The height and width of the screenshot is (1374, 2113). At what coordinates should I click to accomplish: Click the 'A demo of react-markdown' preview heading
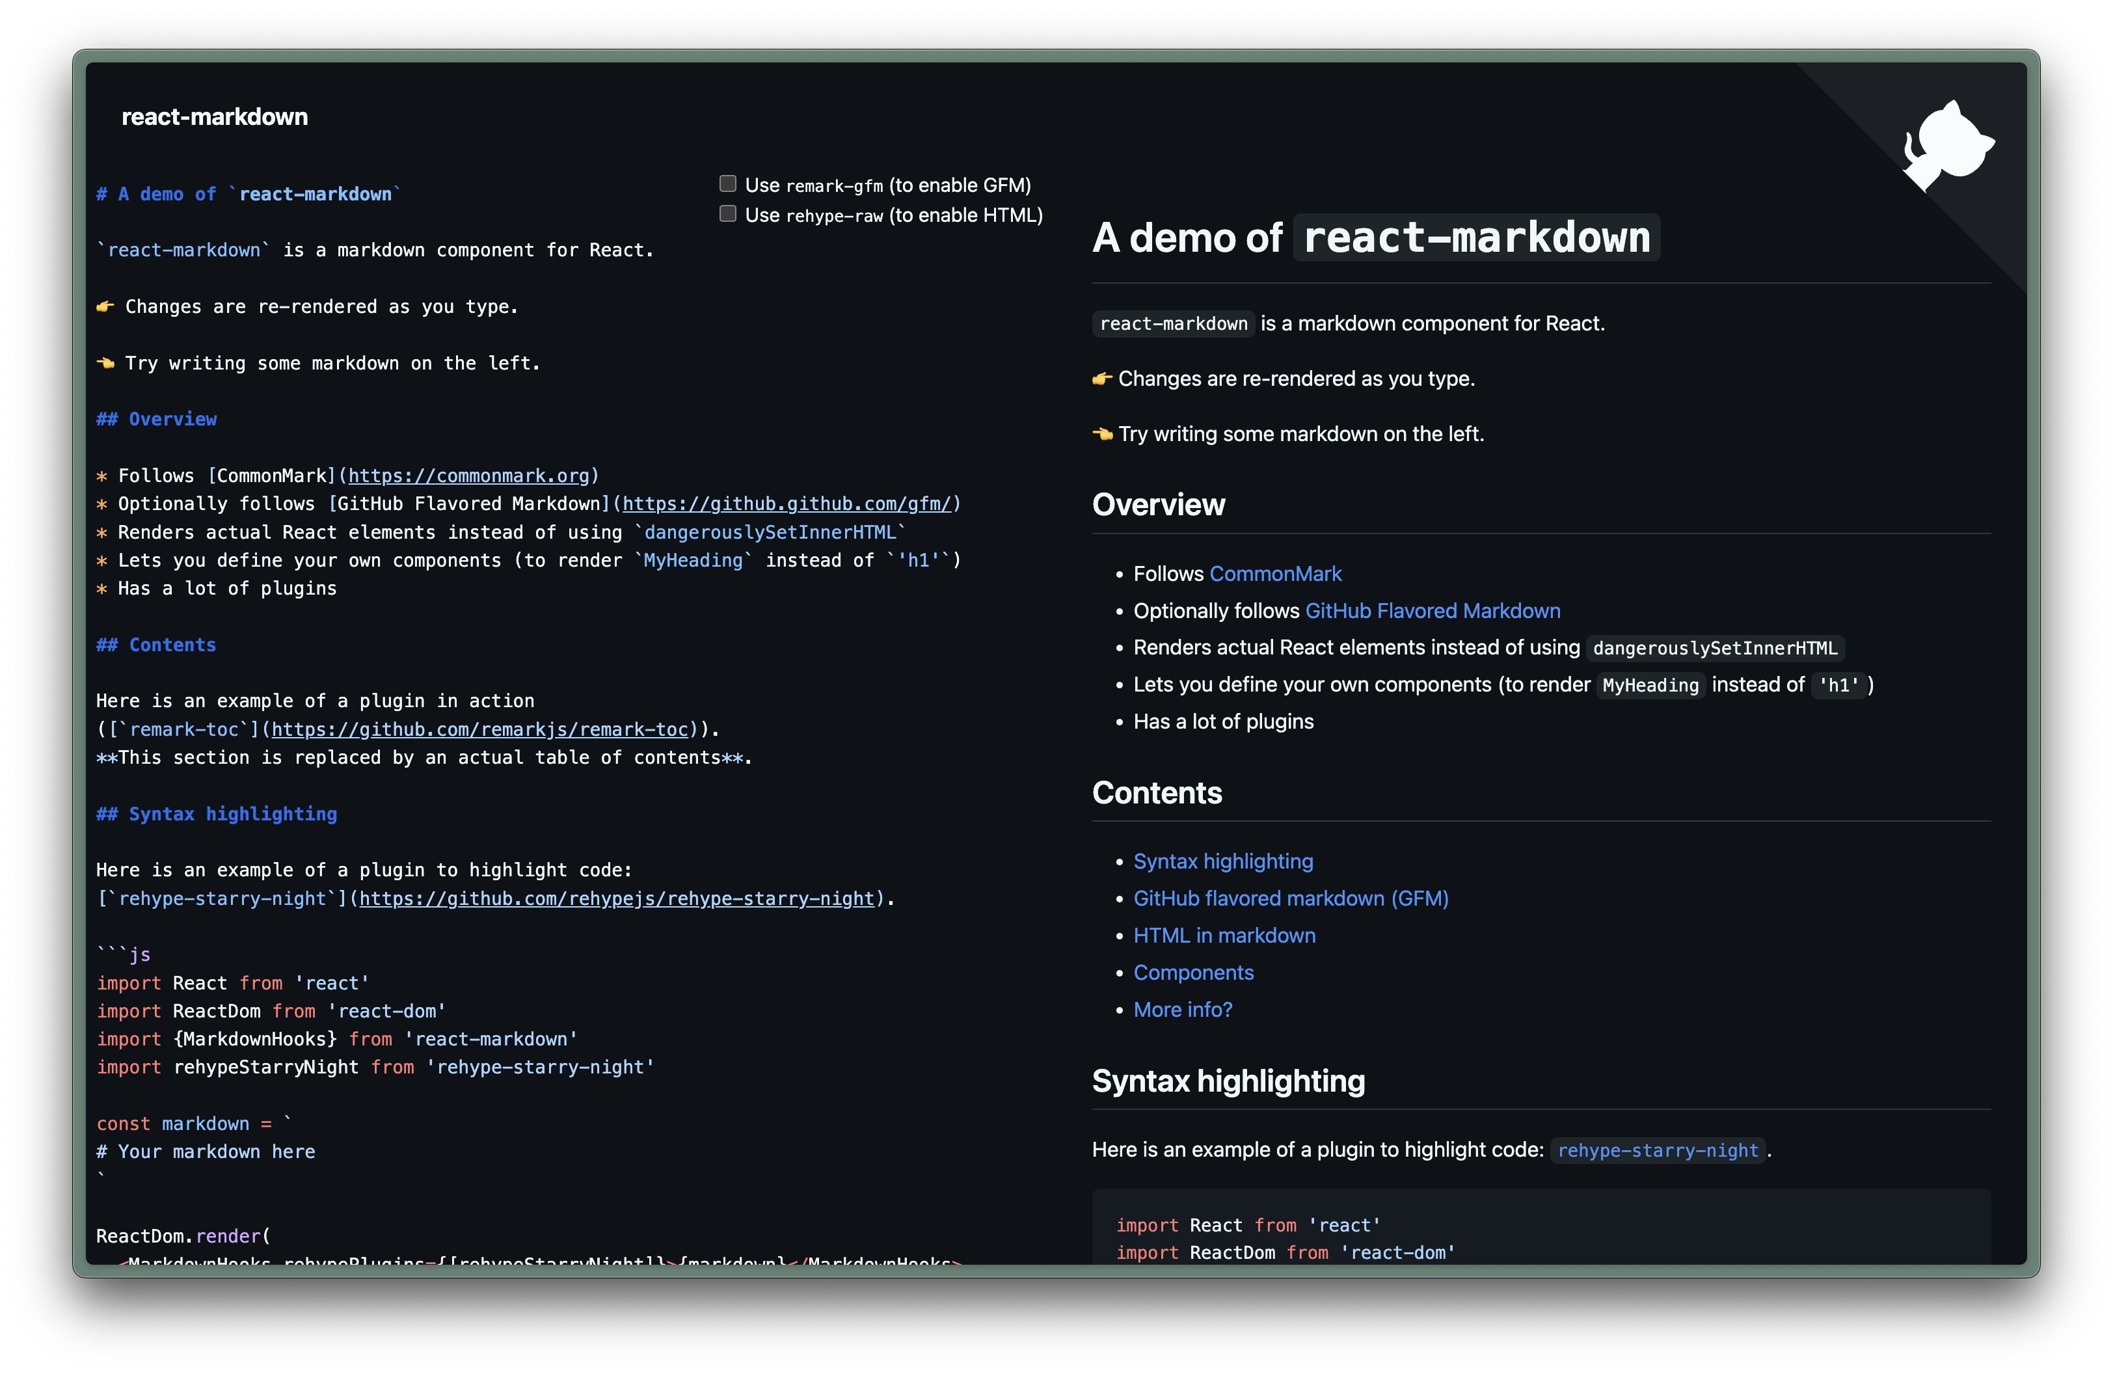[1375, 238]
